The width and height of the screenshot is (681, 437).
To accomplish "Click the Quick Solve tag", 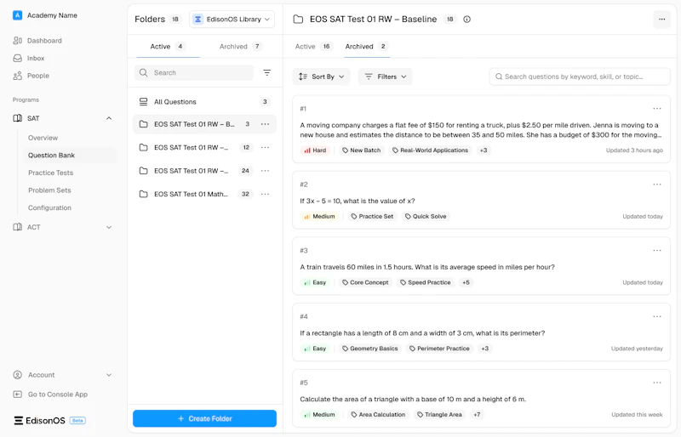I will click(x=426, y=217).
